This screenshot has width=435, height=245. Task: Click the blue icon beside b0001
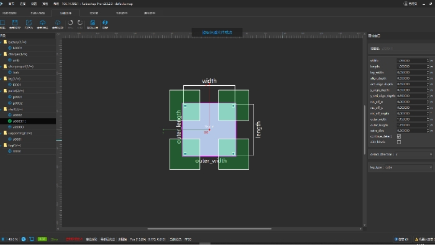(10, 48)
